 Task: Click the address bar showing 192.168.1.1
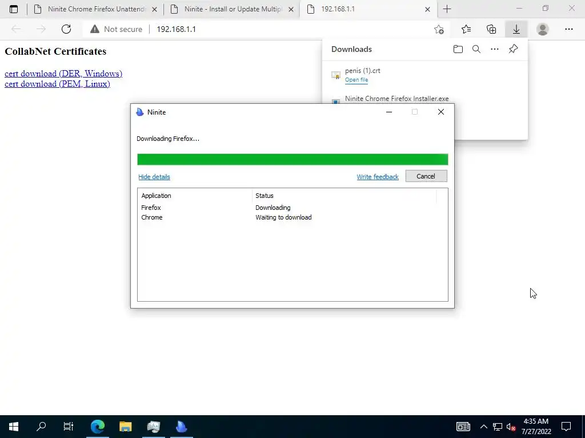tap(176, 29)
